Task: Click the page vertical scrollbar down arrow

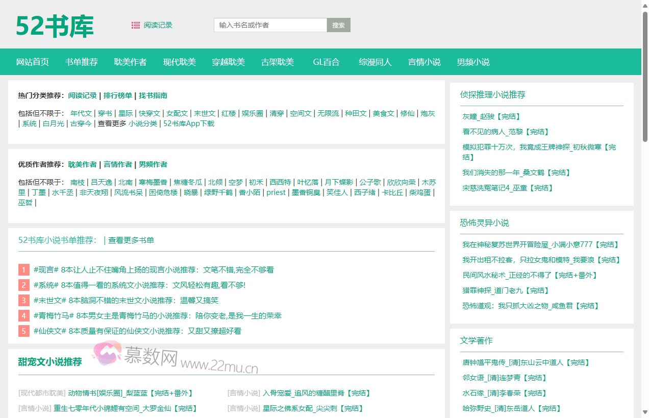Action: coord(645,412)
